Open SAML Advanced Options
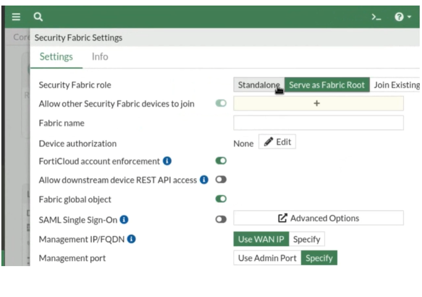The image size is (422, 297). pyautogui.click(x=318, y=218)
